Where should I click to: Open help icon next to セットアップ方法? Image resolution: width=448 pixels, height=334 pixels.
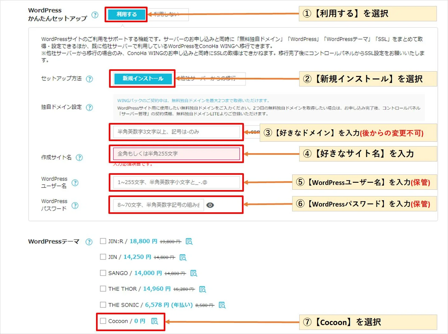tap(90, 79)
